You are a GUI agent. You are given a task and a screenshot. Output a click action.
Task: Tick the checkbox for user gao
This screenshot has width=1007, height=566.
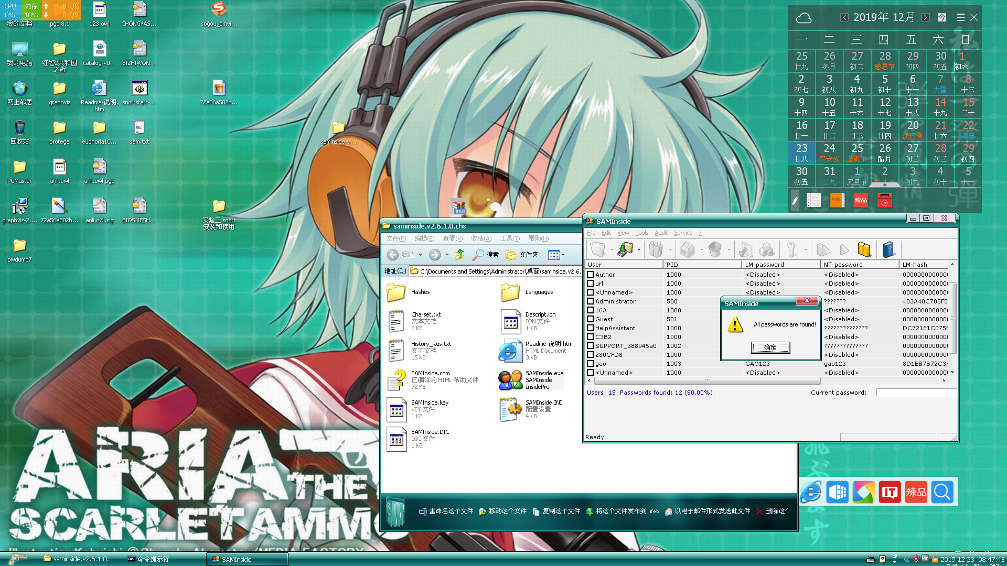click(x=590, y=364)
